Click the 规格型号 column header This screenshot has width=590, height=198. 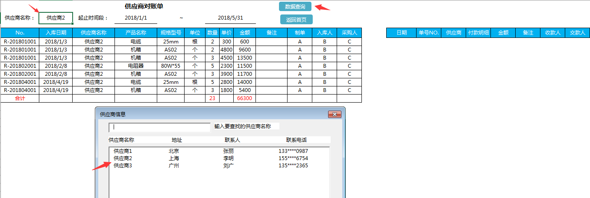[171, 33]
